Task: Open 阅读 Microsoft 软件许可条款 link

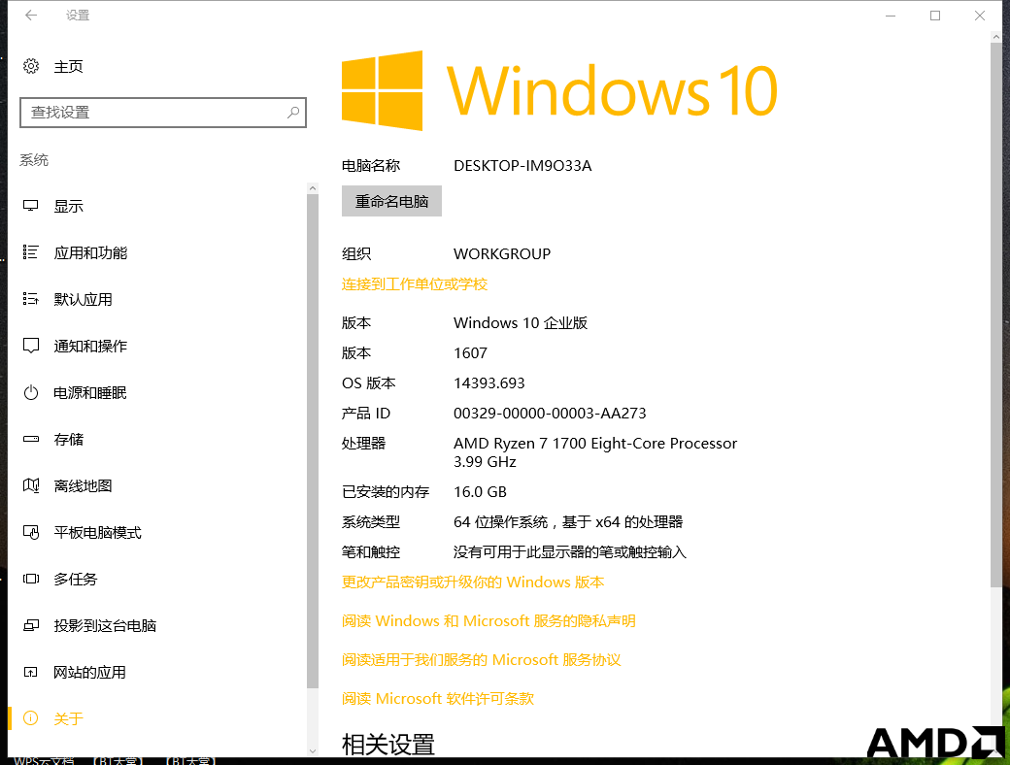Action: (438, 699)
